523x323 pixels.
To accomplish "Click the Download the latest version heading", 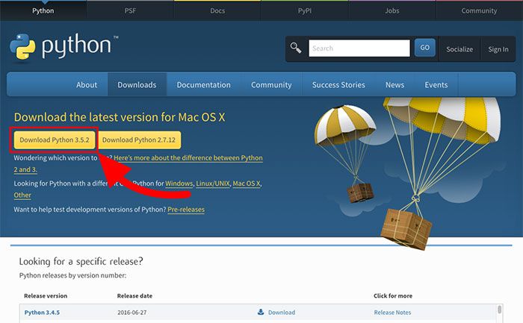I will (120, 117).
